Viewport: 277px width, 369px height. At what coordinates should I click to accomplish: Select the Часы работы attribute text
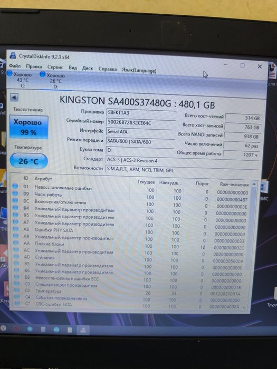pyautogui.click(x=49, y=195)
